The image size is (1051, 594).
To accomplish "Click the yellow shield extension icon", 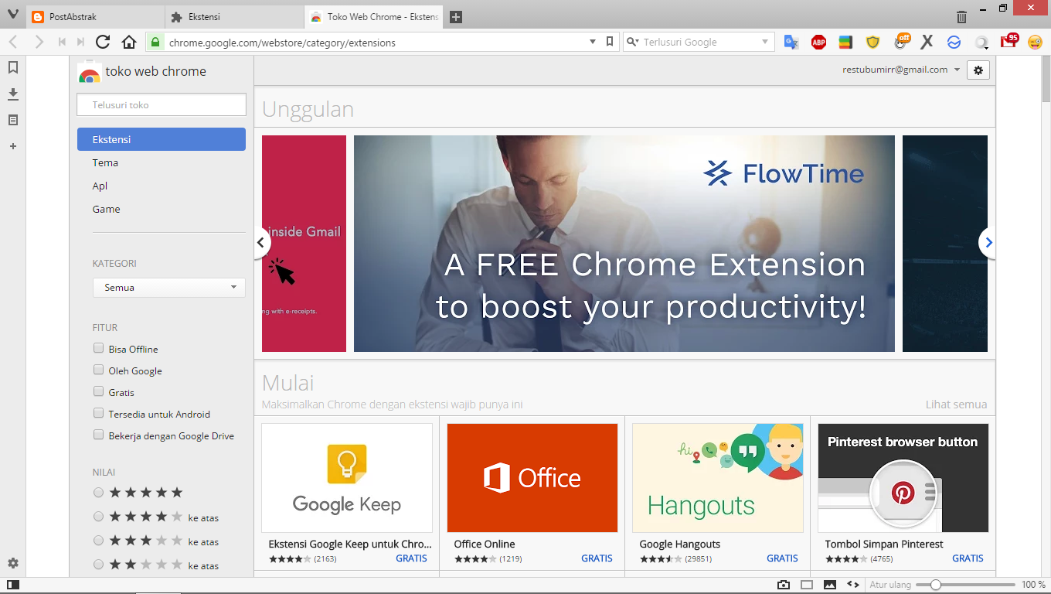I will coord(874,42).
